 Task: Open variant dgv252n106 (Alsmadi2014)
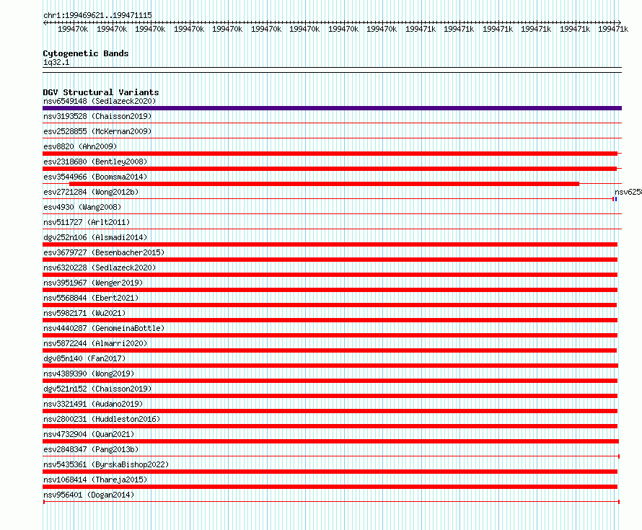[x=95, y=237]
